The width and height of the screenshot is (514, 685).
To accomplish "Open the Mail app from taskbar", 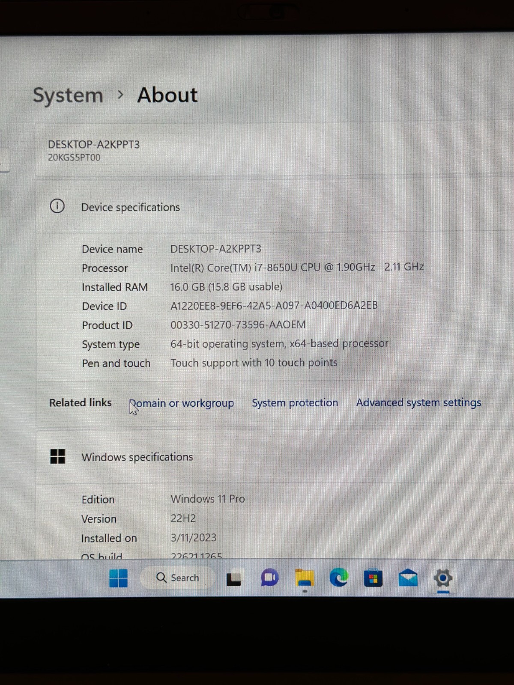I will tap(408, 578).
